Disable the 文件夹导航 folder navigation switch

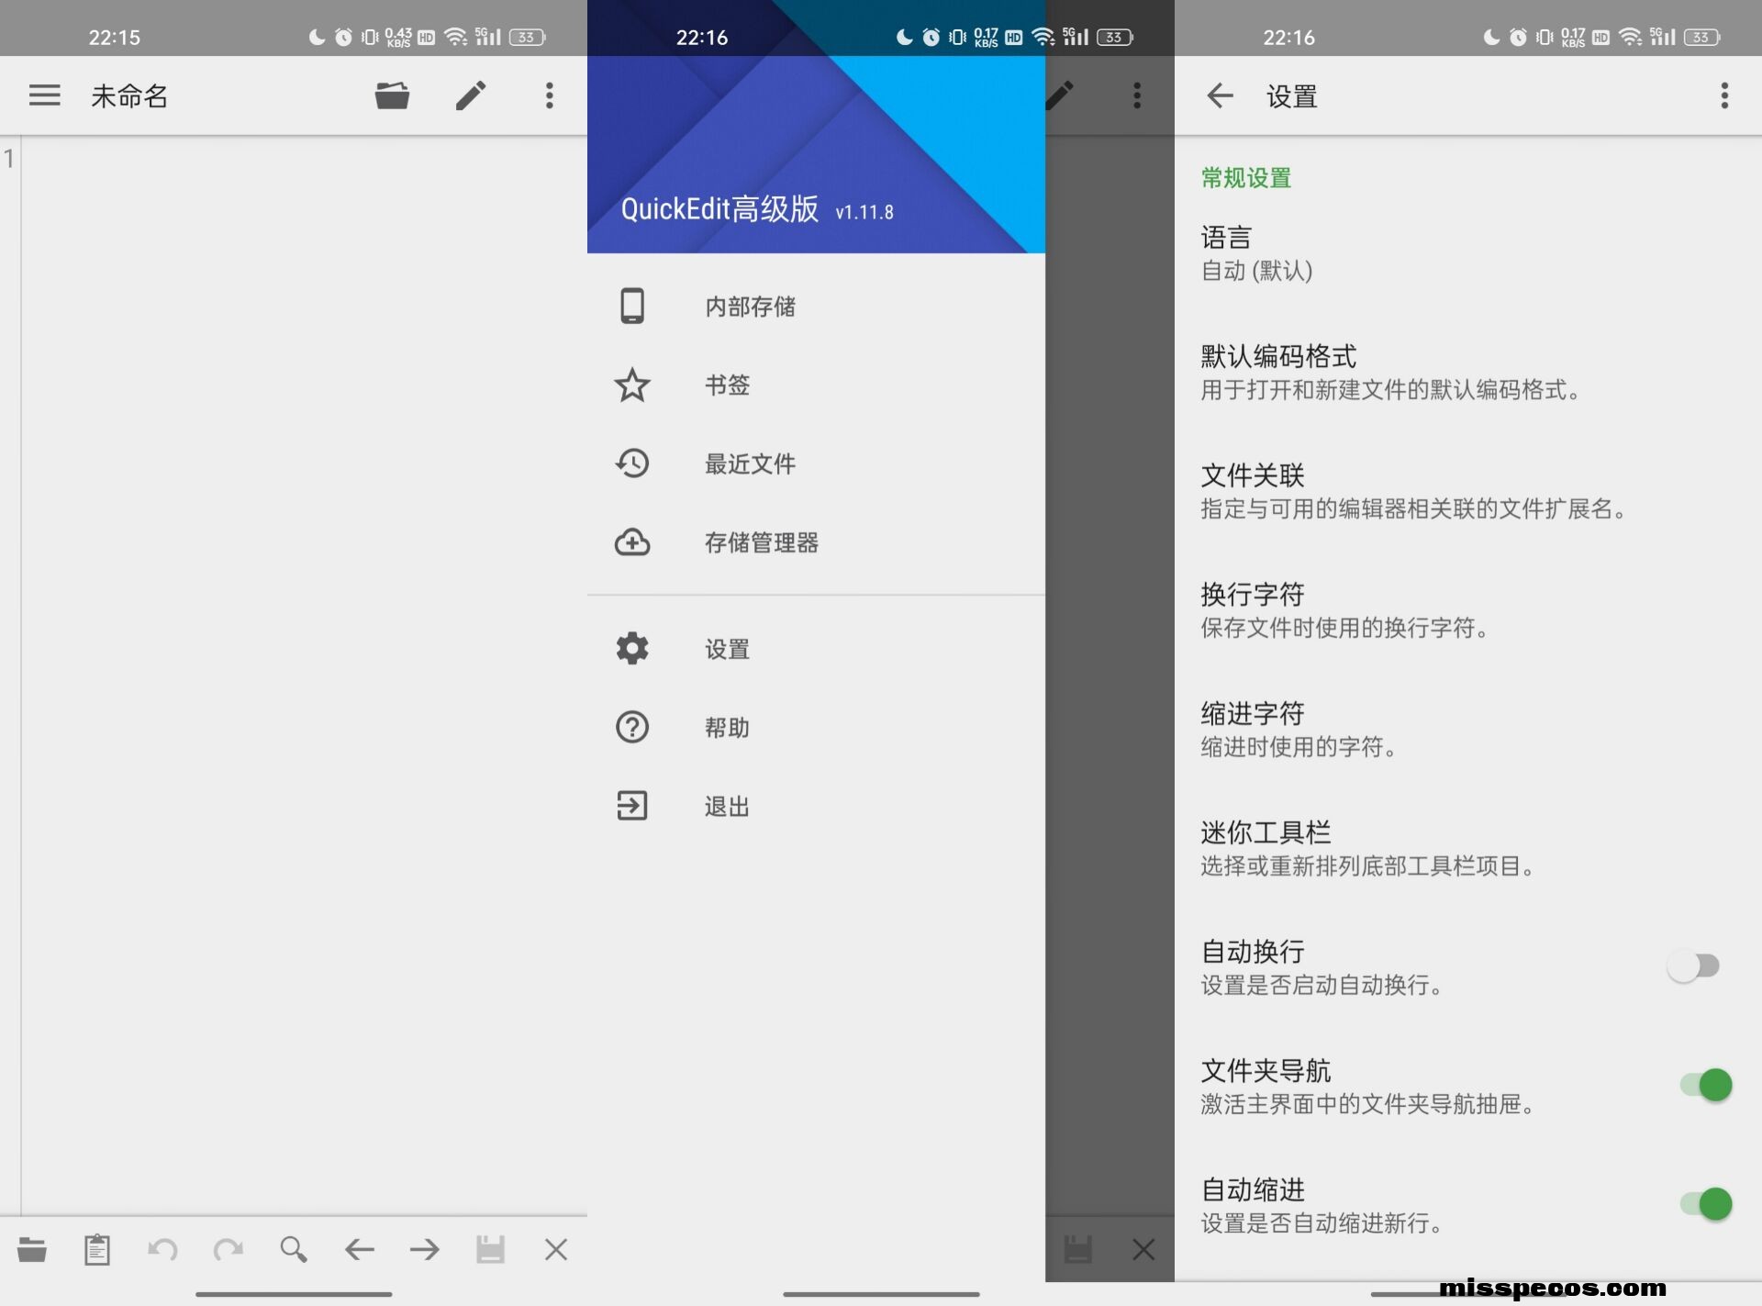pyautogui.click(x=1706, y=1085)
